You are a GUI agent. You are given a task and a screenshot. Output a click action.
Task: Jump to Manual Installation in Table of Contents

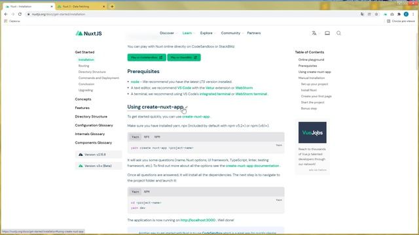click(x=312, y=78)
